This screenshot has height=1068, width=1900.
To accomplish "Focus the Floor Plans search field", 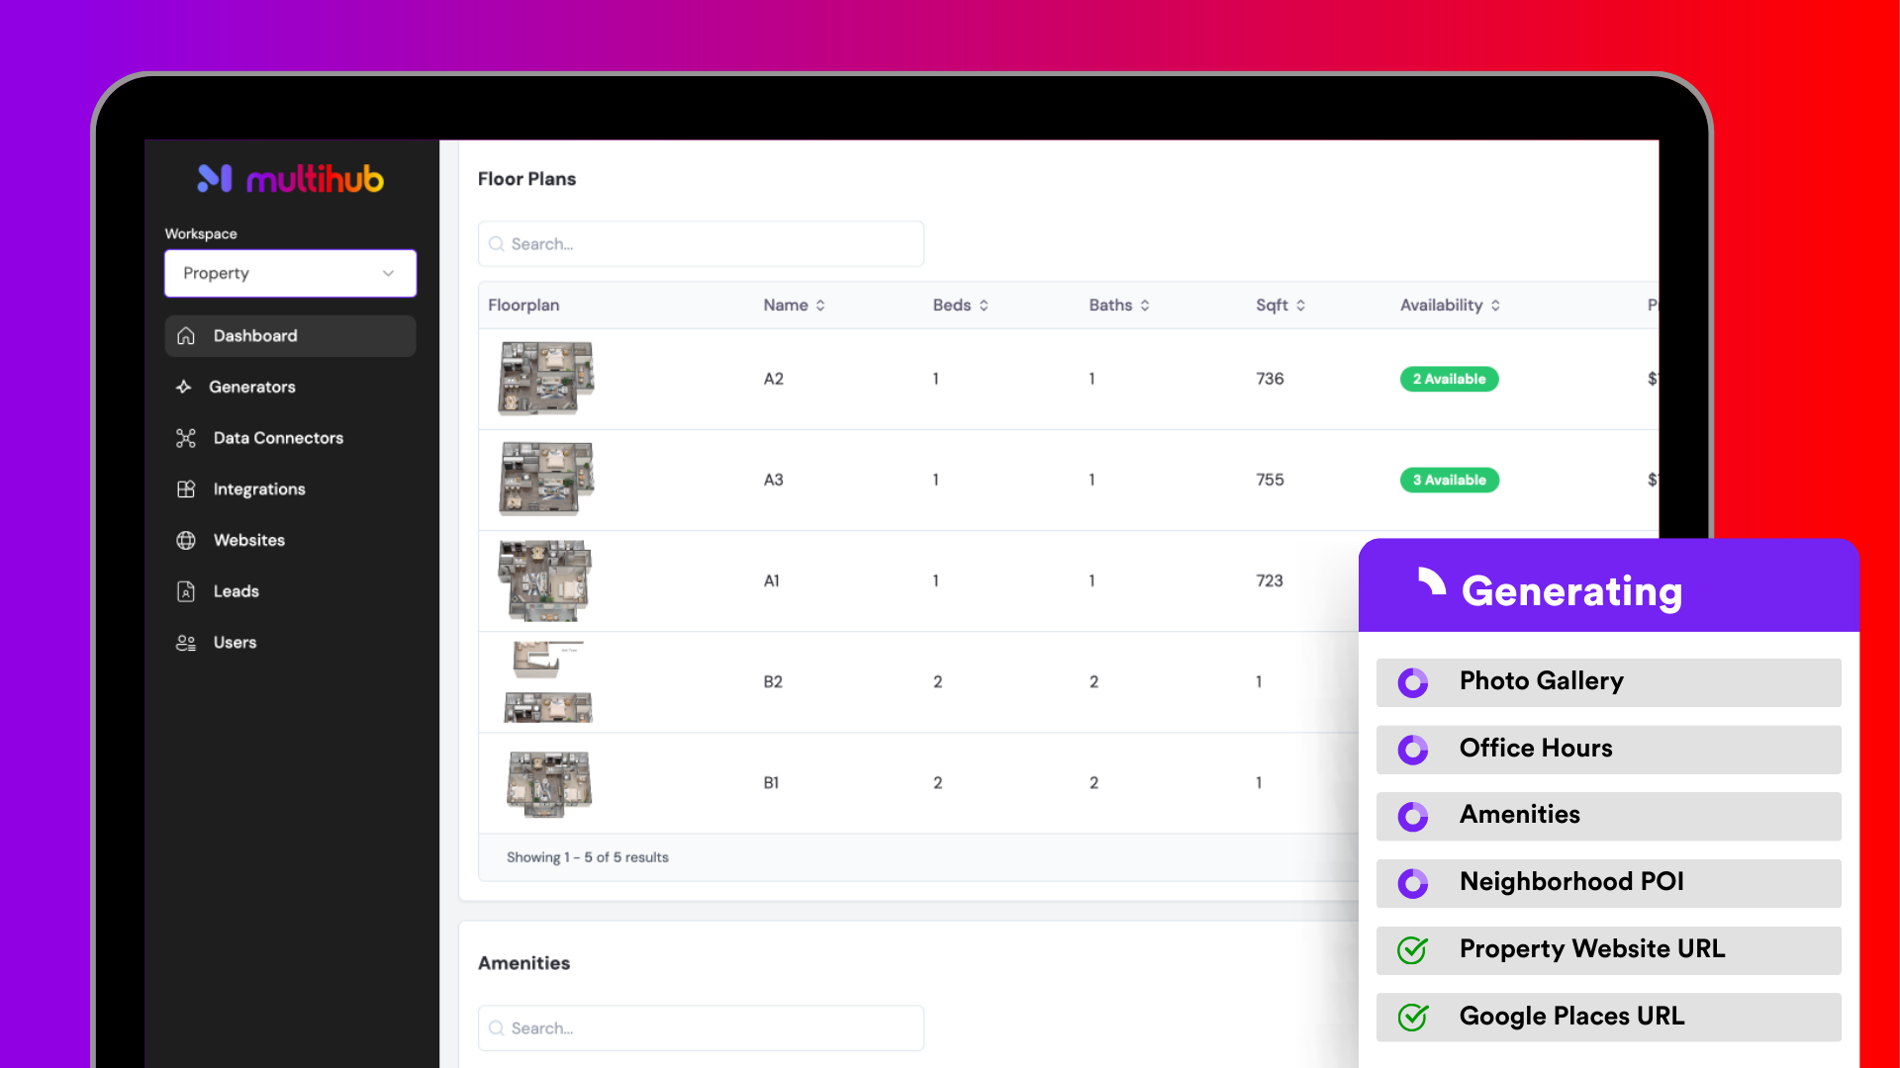I will 701,244.
